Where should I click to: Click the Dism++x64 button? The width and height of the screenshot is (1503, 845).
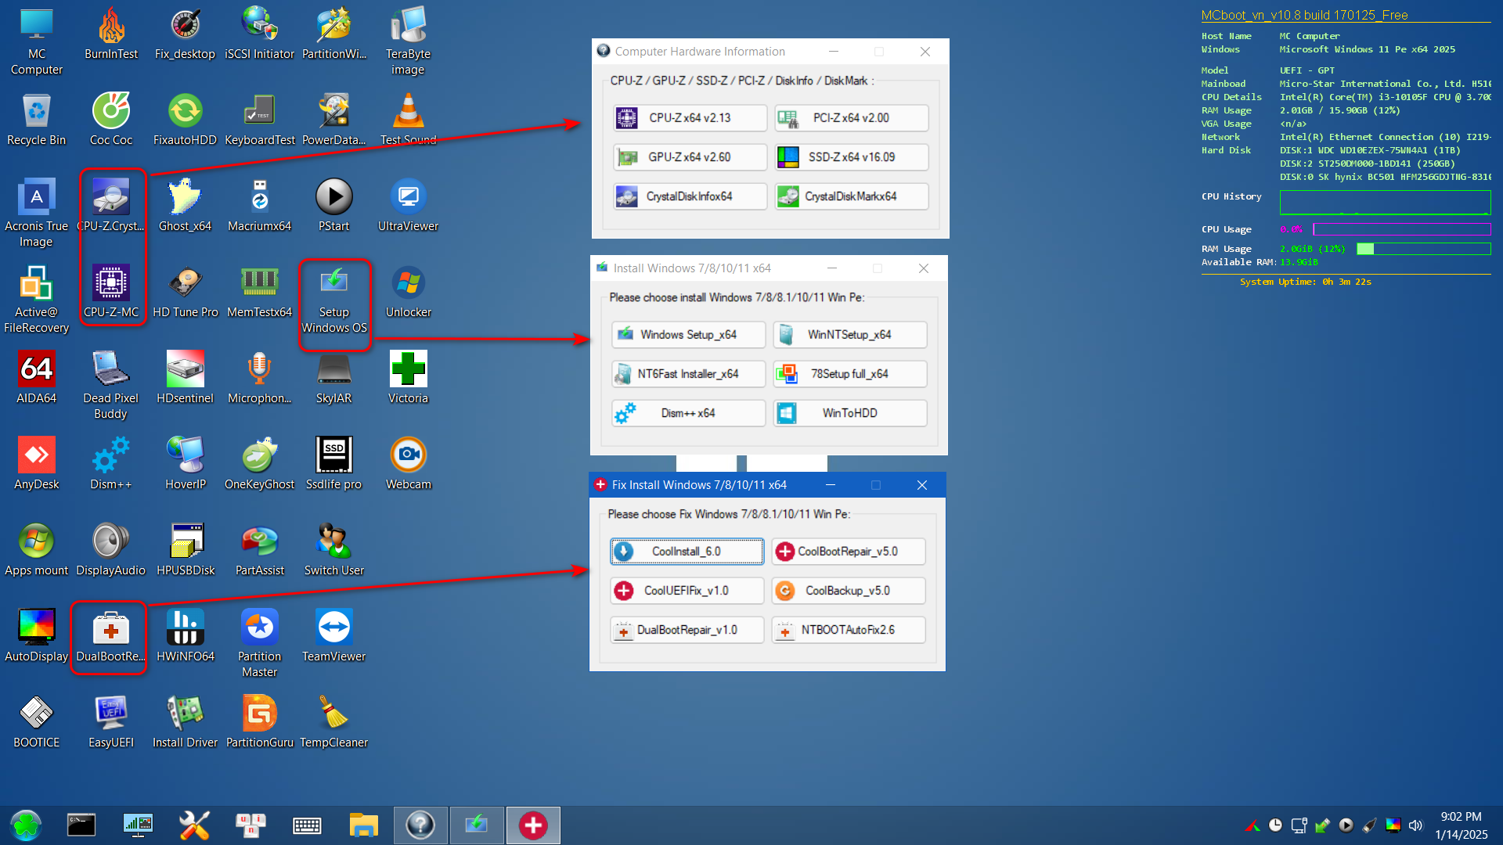[x=688, y=413]
